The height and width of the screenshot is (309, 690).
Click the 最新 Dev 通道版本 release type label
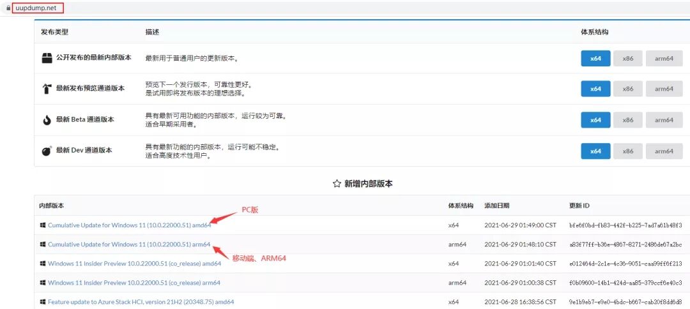pos(84,150)
